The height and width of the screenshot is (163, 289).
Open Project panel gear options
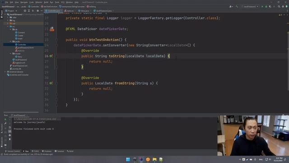pos(37,11)
